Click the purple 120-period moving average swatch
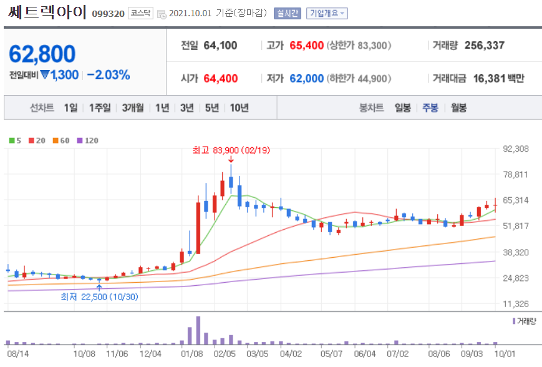This screenshot has width=542, height=367. (79, 140)
